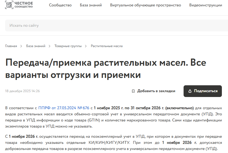
Task: Click the bookmark icon beside Добавить в закладки
Action: coord(133,91)
